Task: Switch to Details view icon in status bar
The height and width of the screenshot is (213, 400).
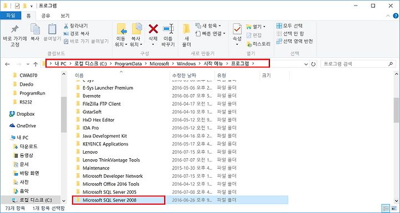Action: [386, 208]
